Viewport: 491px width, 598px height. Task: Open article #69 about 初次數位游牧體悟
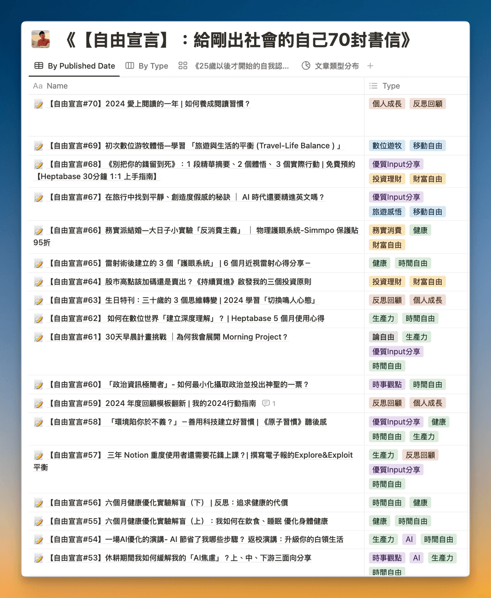194,146
